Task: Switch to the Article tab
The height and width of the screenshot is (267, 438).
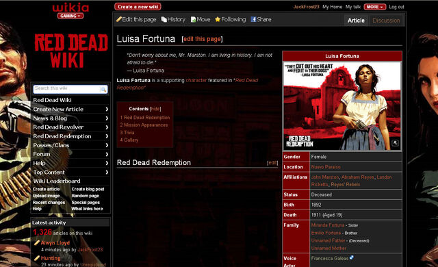Action: click(356, 21)
